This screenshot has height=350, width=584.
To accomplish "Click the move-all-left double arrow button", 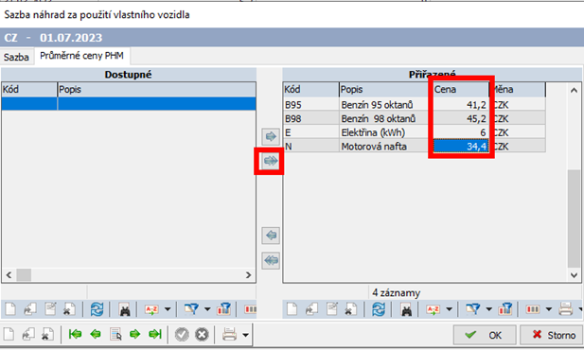I will [271, 260].
